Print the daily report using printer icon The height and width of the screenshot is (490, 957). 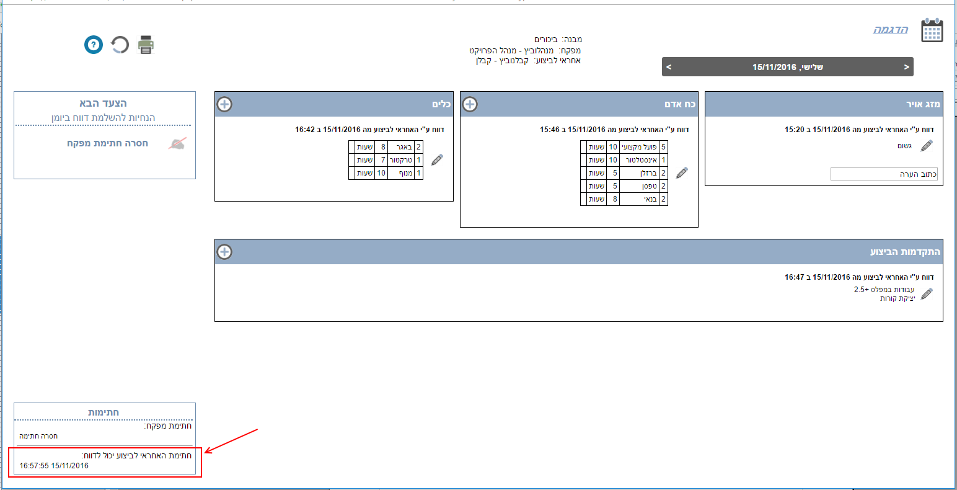pyautogui.click(x=146, y=45)
